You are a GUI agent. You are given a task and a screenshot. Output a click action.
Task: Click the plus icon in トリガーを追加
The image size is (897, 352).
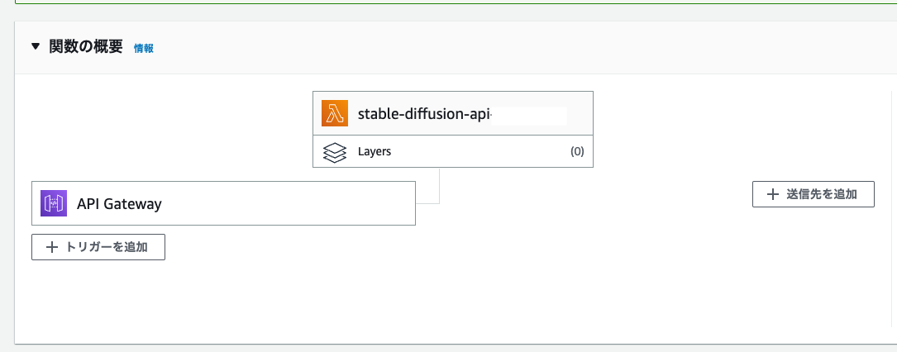point(52,247)
